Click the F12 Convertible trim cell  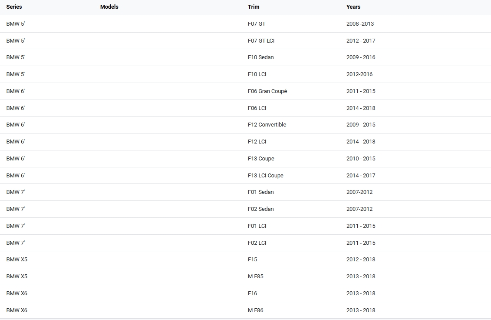[267, 125]
